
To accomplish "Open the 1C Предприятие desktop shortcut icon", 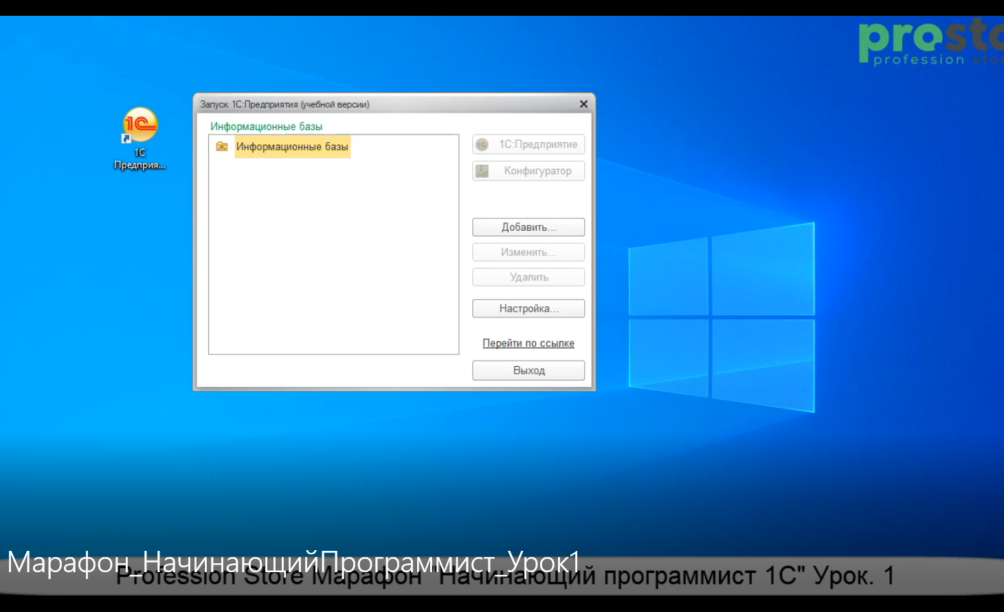I will tap(140, 125).
